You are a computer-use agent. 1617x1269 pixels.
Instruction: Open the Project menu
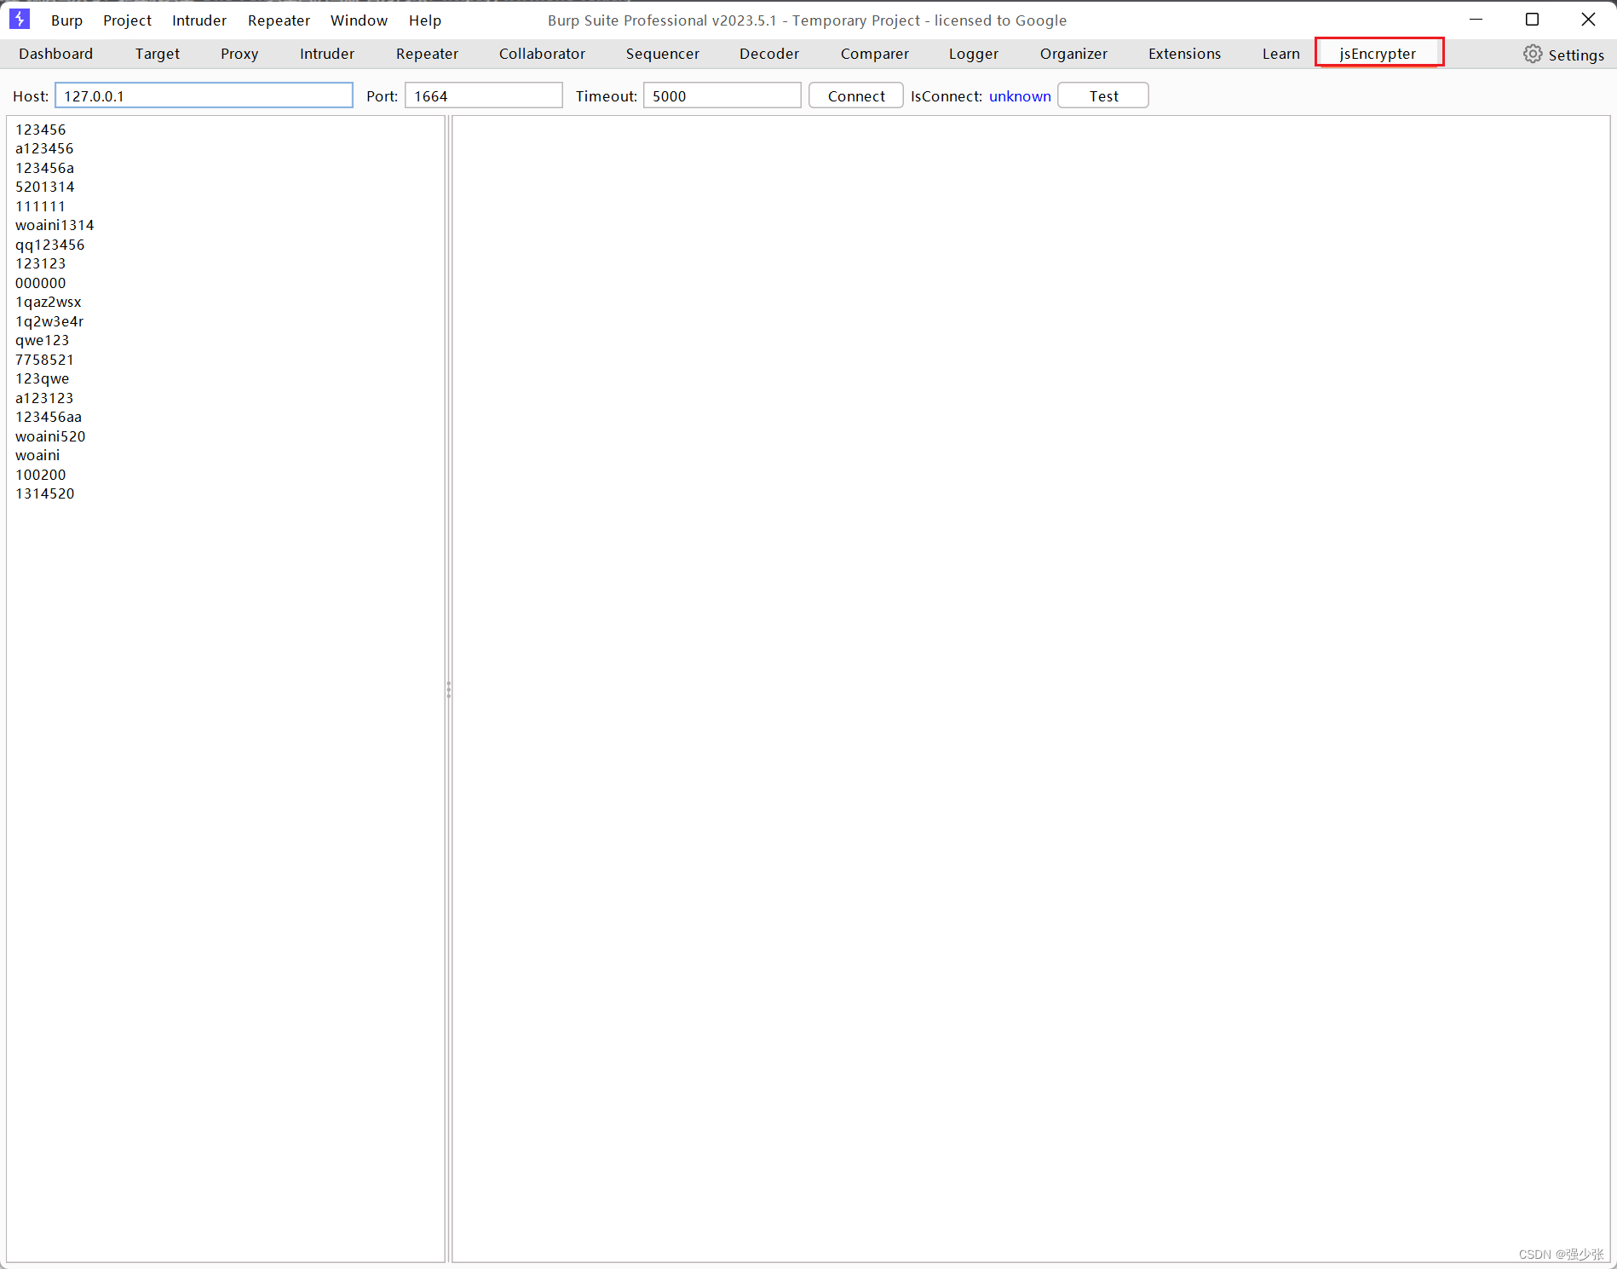127,20
